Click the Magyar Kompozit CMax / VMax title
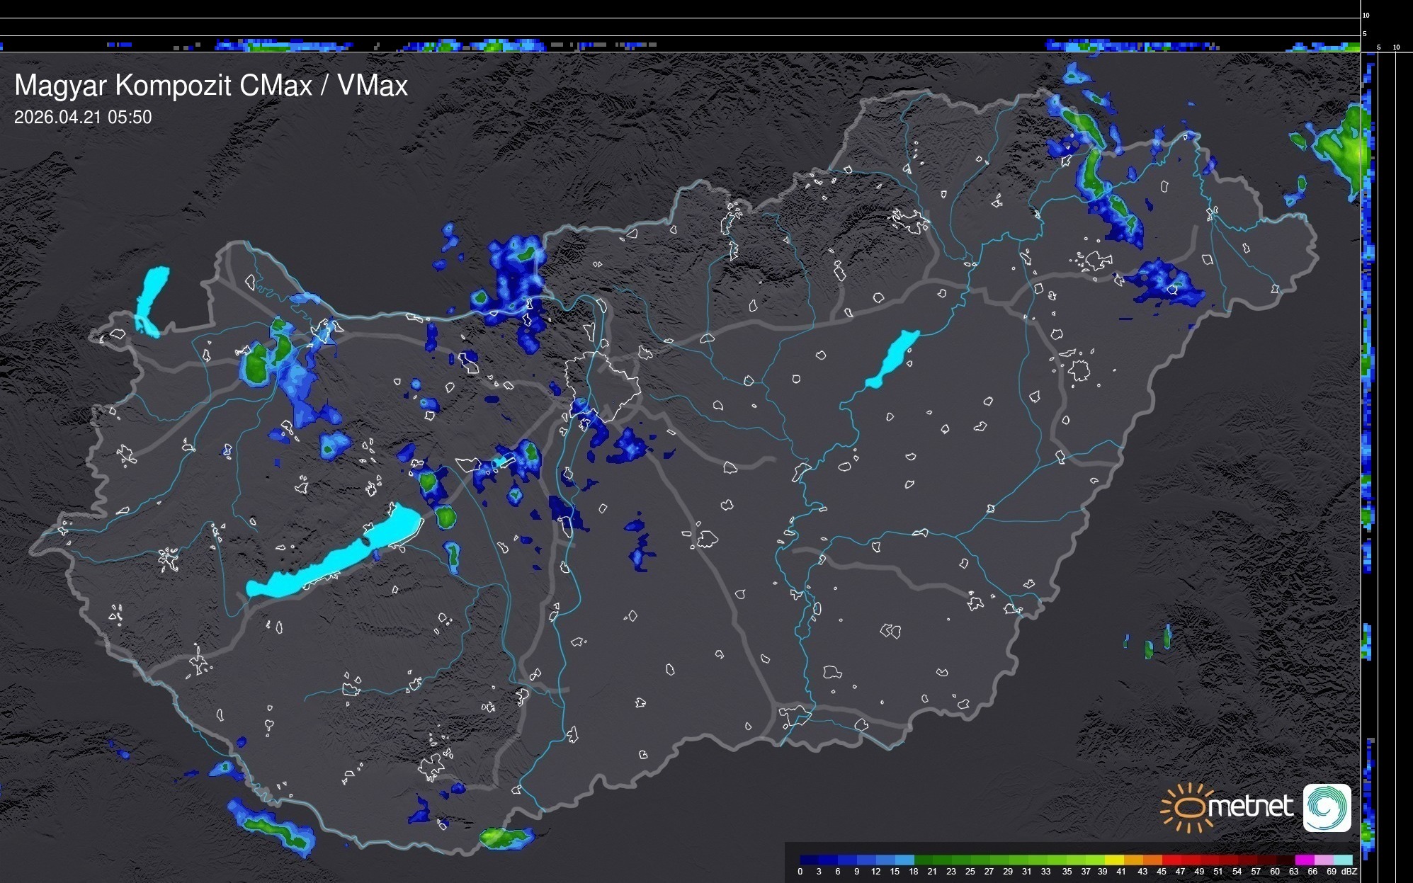The image size is (1413, 883). pos(211,85)
